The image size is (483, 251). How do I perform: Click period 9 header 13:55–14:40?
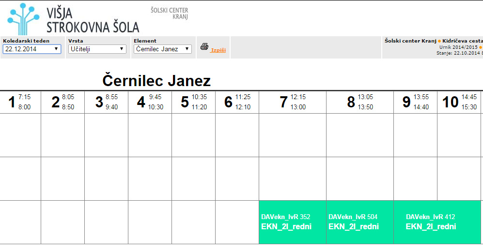coord(415,102)
